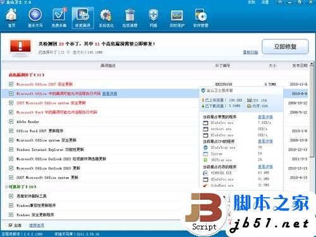316x237 pixels.
Task: Click the CPU usage readout in popup
Action: 257,100
